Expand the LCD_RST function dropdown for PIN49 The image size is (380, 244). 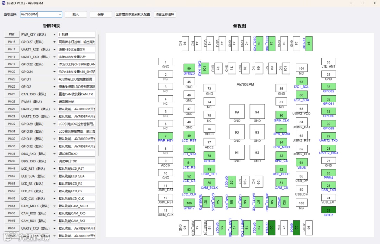coord(54,169)
